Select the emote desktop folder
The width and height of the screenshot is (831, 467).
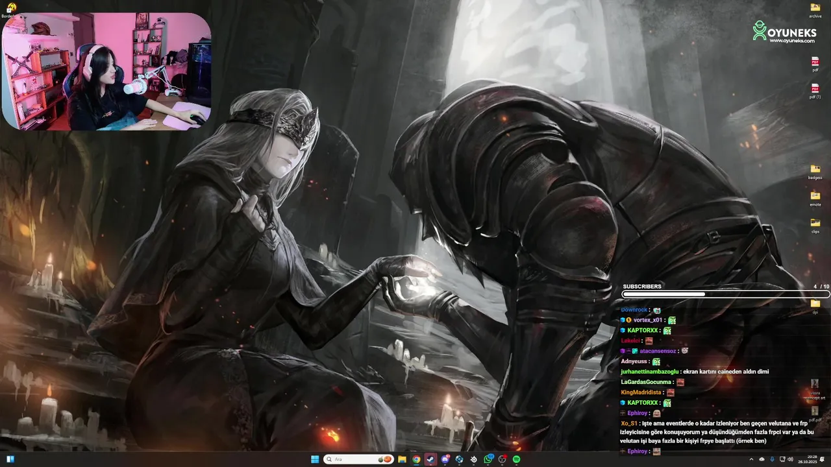(x=815, y=198)
